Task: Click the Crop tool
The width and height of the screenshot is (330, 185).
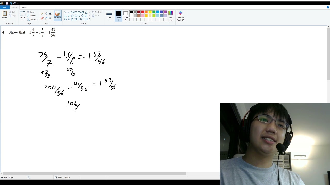Action: [31, 12]
